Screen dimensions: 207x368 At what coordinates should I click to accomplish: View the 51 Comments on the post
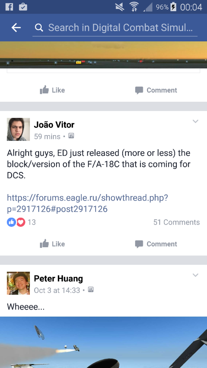tap(176, 222)
